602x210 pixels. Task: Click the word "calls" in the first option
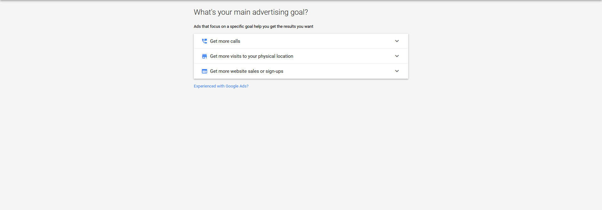tap(235, 41)
